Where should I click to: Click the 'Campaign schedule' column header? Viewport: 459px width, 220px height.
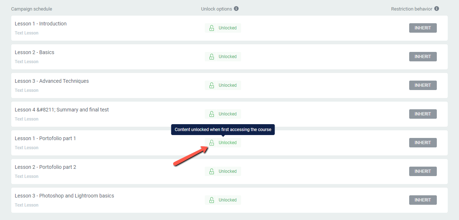point(32,9)
